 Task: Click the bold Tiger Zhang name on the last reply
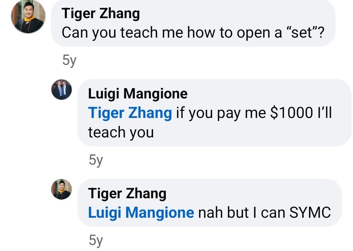click(x=127, y=194)
